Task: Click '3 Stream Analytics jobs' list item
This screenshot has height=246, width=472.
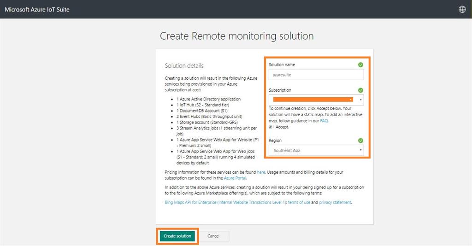Action: [x=217, y=131]
